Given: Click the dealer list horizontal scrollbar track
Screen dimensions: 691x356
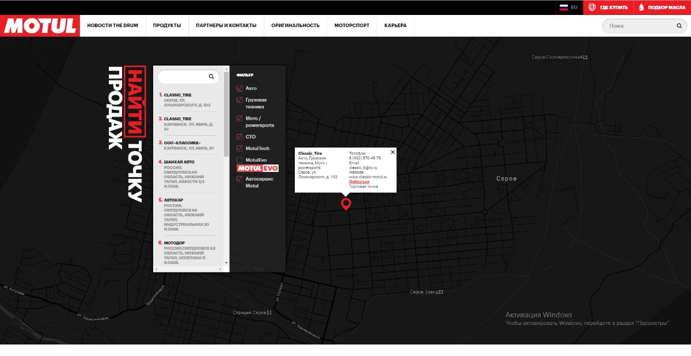Looking at the screenshot, I should (x=188, y=269).
